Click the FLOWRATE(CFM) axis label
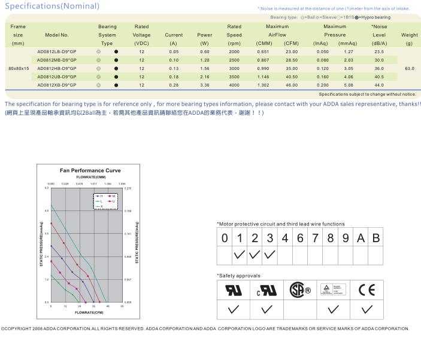421x339 pixels. [89, 313]
